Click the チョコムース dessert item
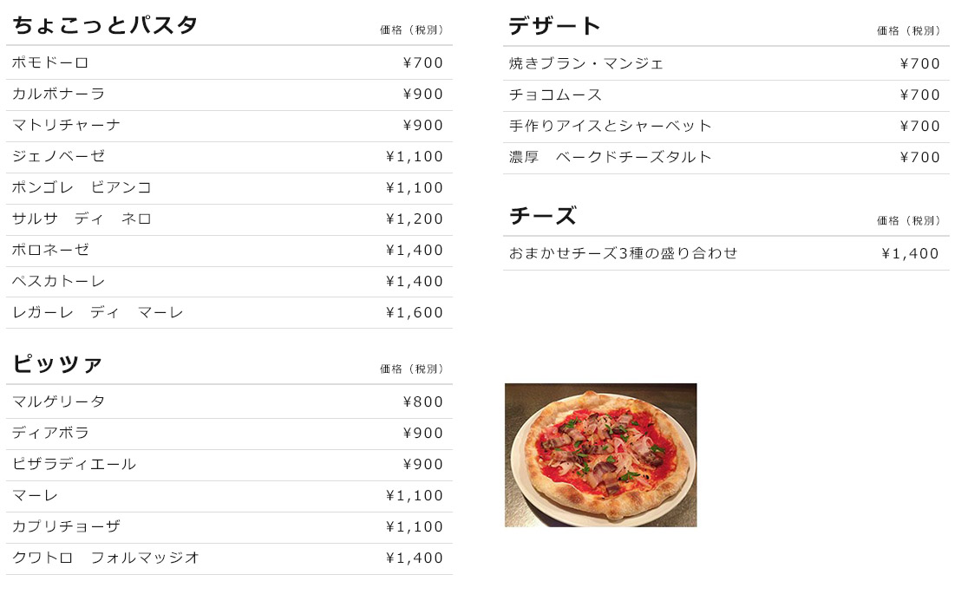 click(555, 95)
